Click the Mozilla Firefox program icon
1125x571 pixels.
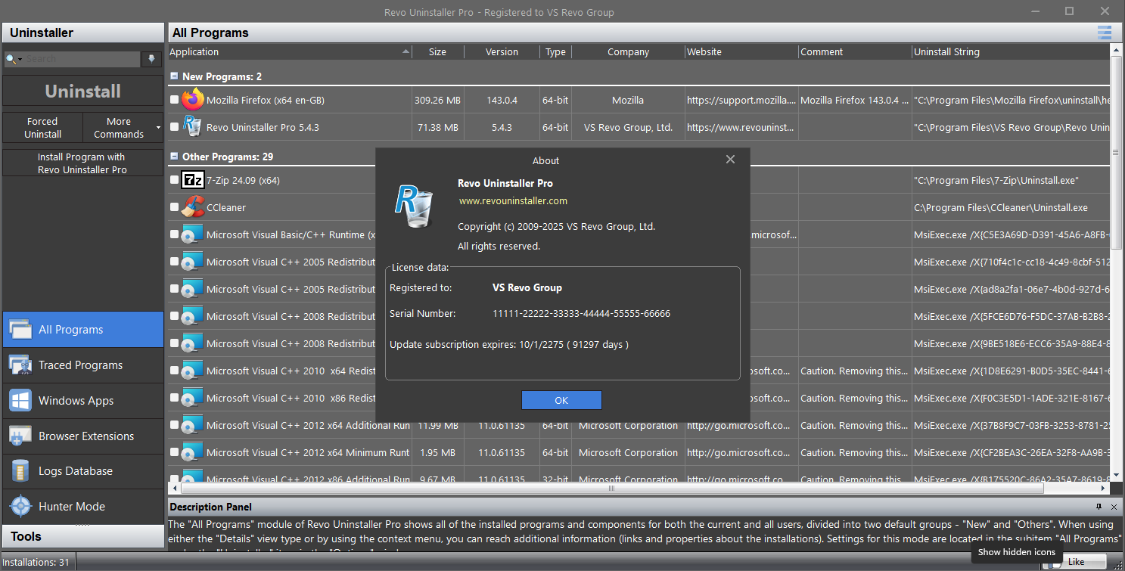tap(193, 100)
